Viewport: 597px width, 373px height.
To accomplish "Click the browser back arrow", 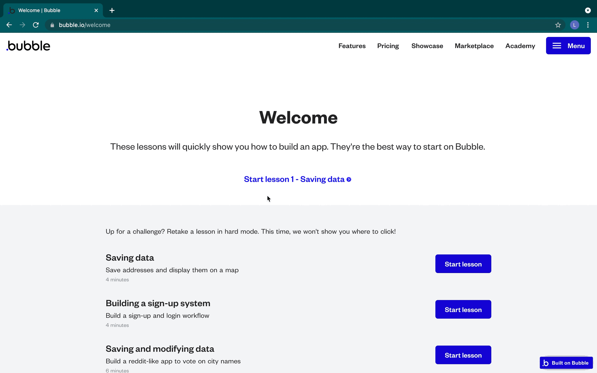I will click(9, 25).
